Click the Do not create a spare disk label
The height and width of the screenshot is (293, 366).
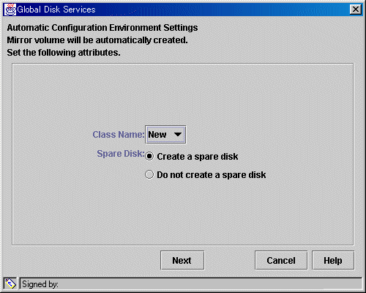[212, 175]
